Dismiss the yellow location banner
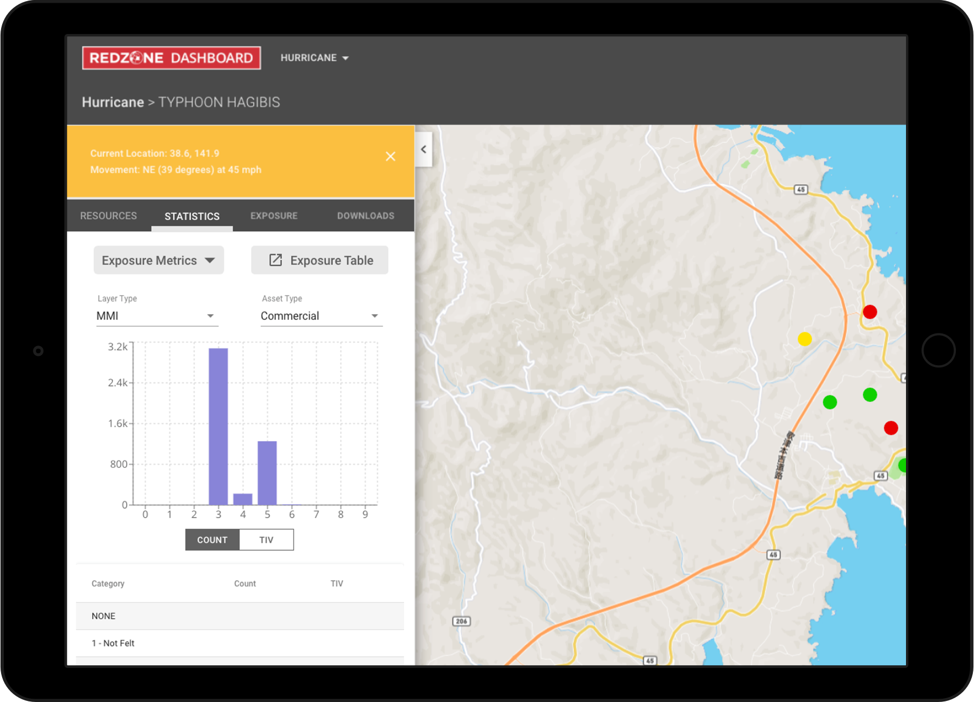 (390, 156)
